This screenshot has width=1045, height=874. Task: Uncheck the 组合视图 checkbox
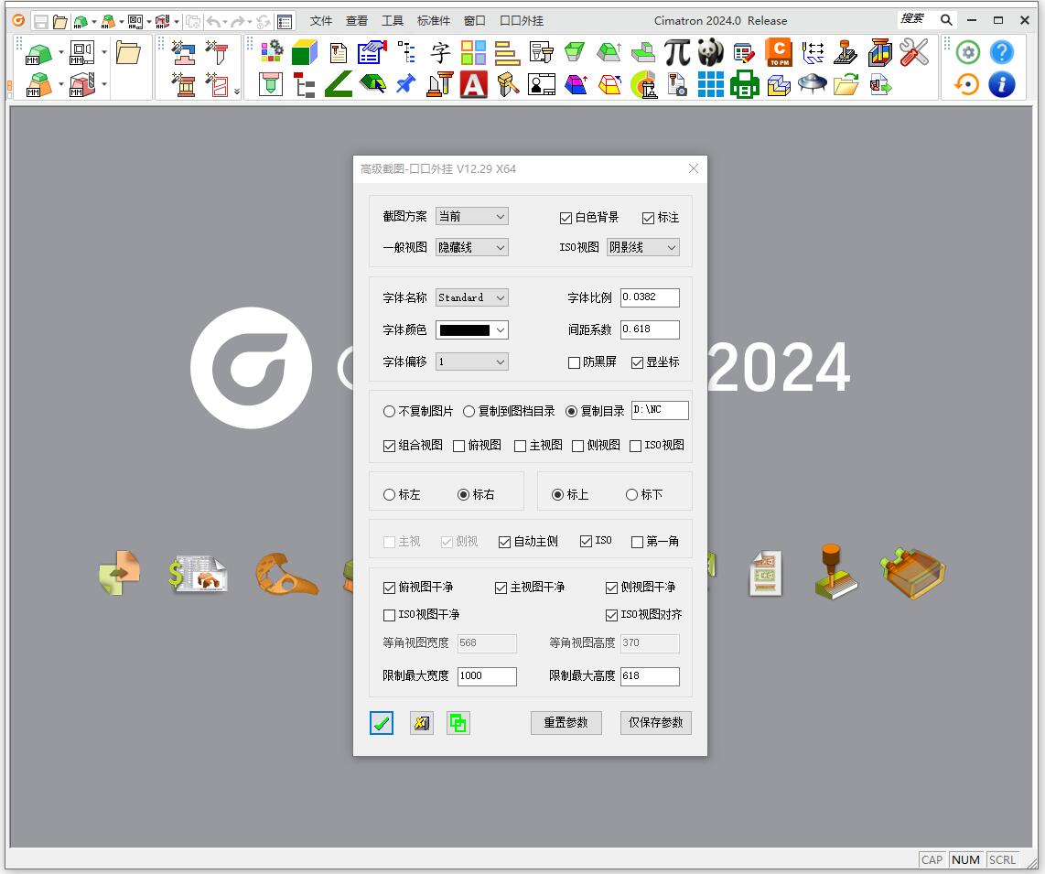point(390,446)
